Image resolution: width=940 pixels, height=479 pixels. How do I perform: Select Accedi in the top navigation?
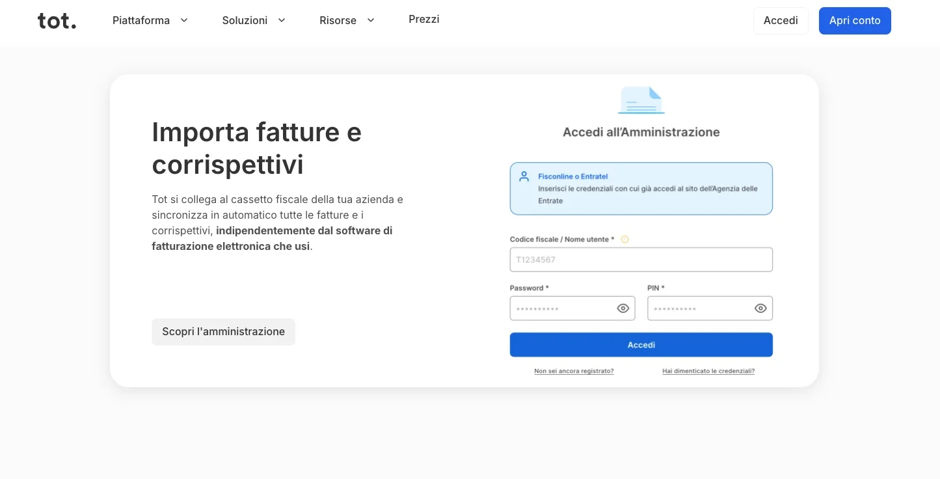[x=780, y=20]
